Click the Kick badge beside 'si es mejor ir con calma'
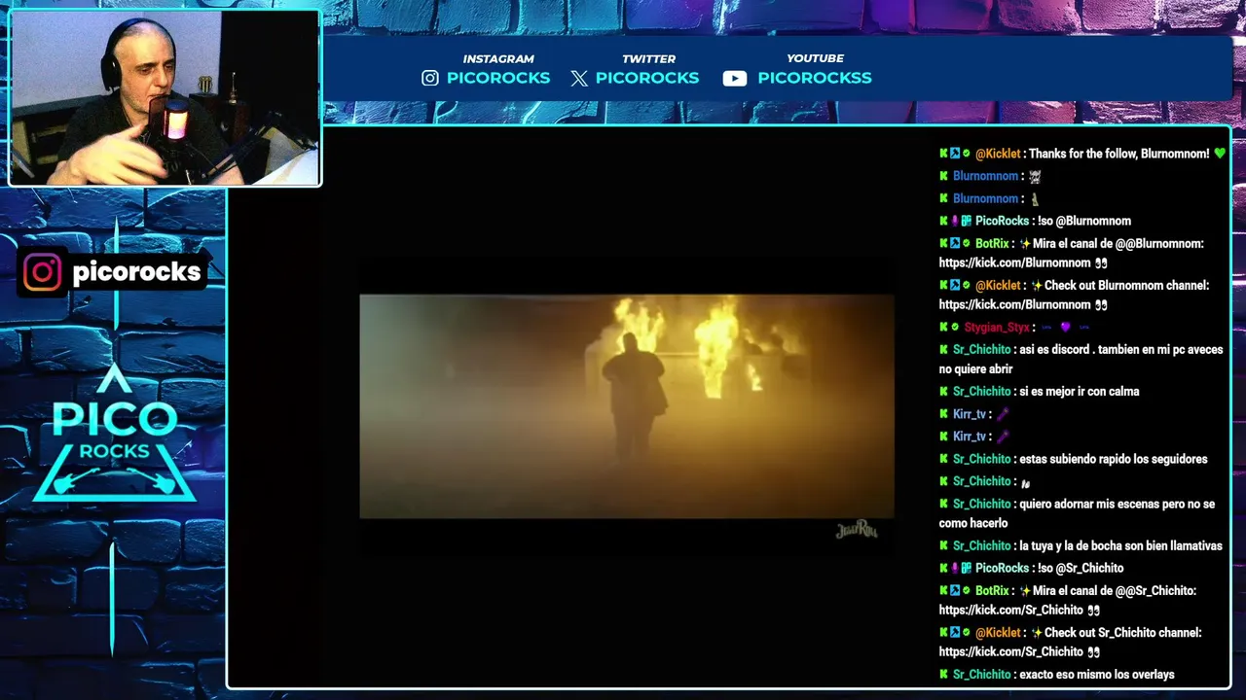 943,392
